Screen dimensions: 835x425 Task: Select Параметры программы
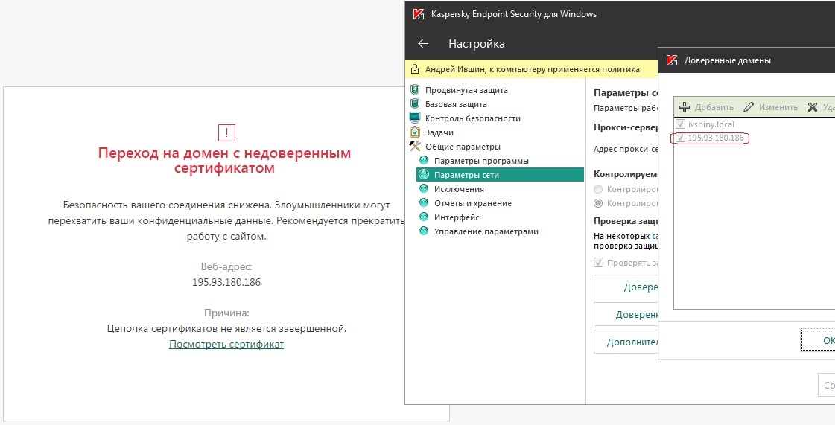(481, 161)
